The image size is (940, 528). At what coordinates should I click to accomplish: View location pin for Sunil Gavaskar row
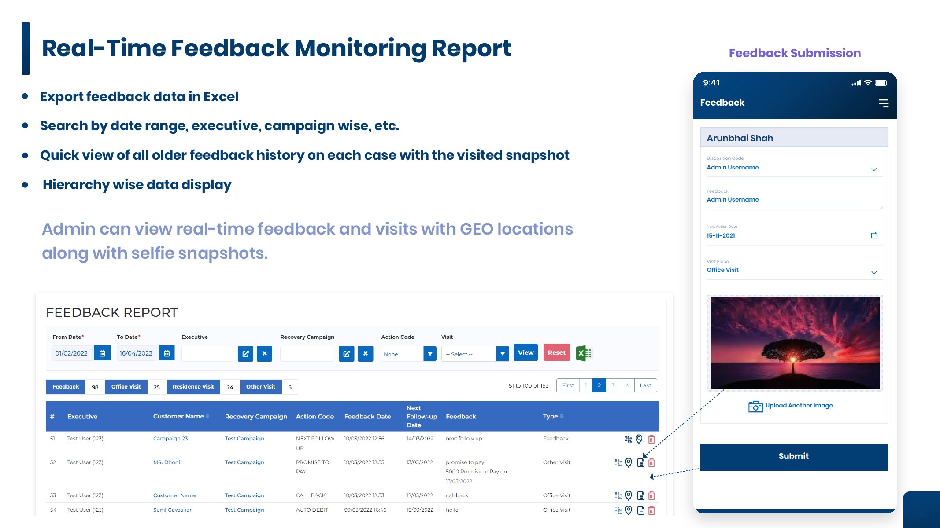point(629,510)
